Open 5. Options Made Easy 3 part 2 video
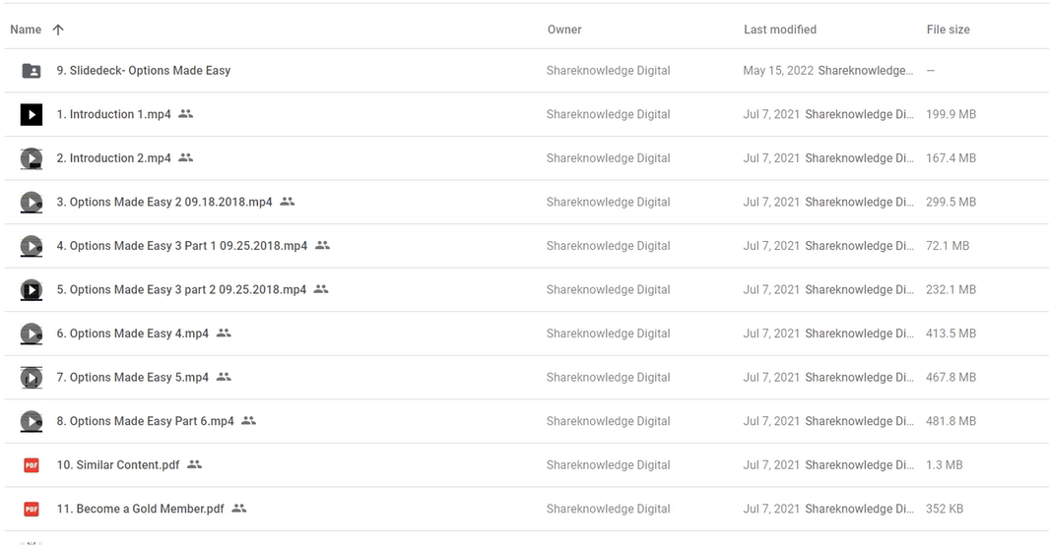 pyautogui.click(x=181, y=289)
